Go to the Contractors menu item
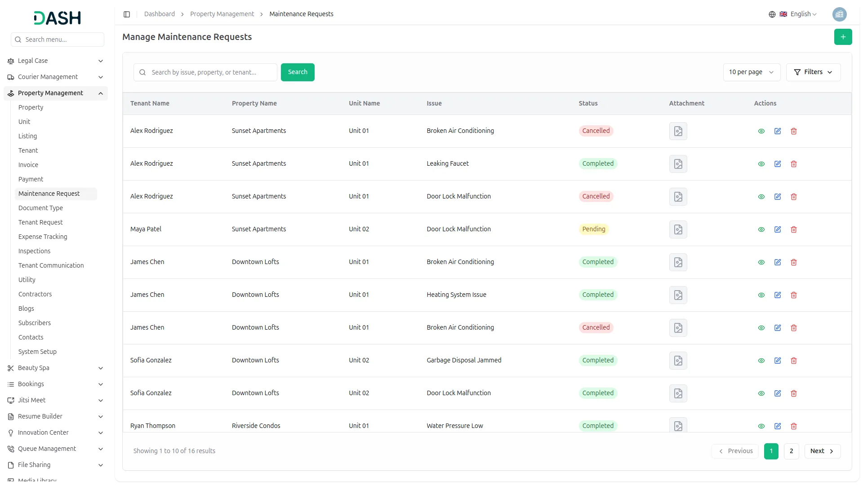The height and width of the screenshot is (485, 863). coord(35,294)
